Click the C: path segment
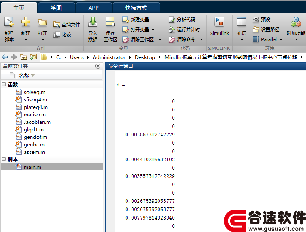Viewport: 306px width, 232px height. [59, 57]
